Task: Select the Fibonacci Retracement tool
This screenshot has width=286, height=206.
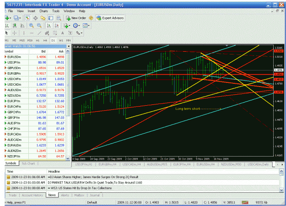Action: click(x=55, y=33)
